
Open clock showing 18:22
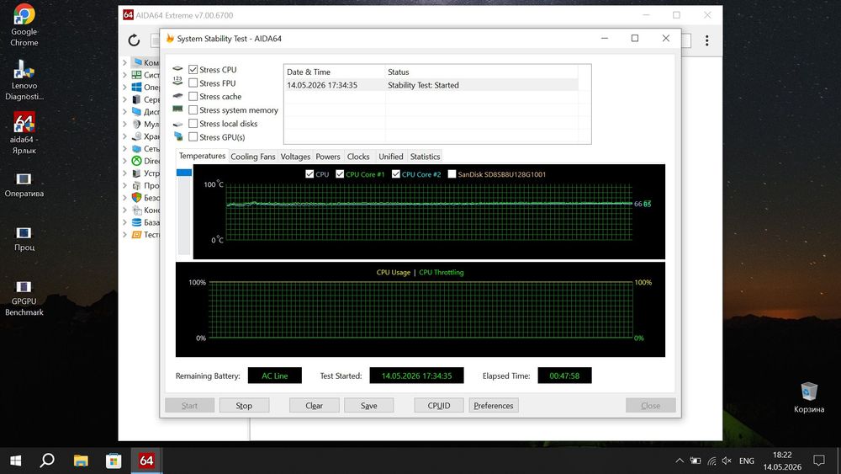(x=782, y=461)
